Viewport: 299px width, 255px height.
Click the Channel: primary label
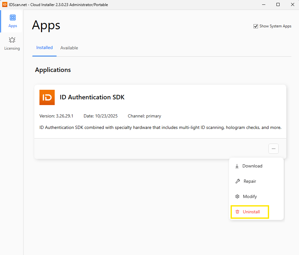(144, 116)
